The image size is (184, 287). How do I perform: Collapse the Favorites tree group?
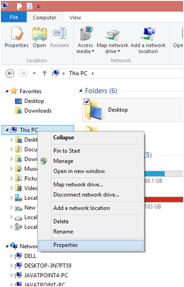pyautogui.click(x=7, y=91)
